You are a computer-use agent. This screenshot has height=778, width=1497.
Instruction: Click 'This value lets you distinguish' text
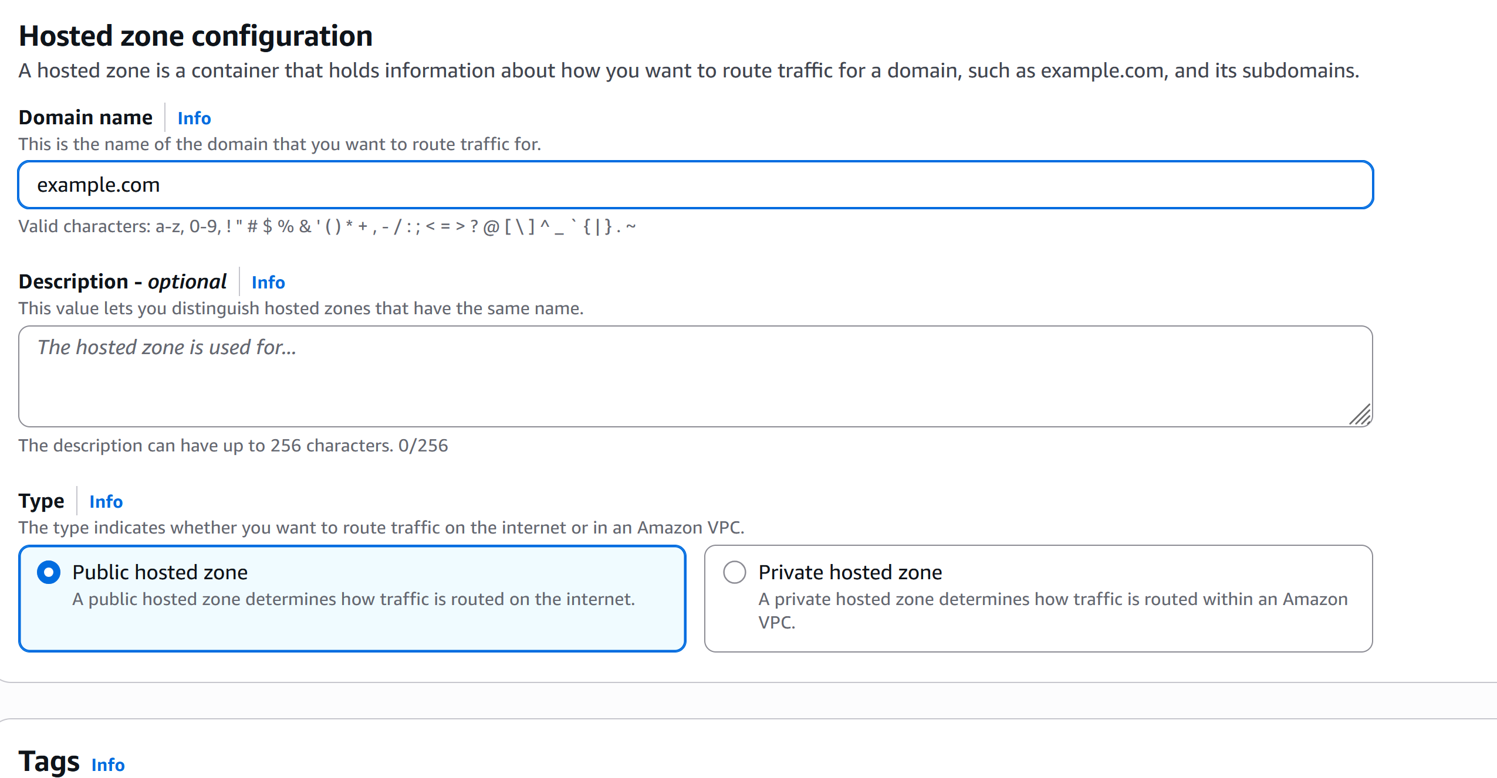click(x=301, y=308)
